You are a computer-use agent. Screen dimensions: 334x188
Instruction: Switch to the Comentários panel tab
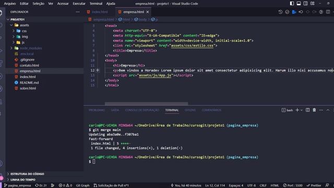pyautogui.click(x=211, y=110)
